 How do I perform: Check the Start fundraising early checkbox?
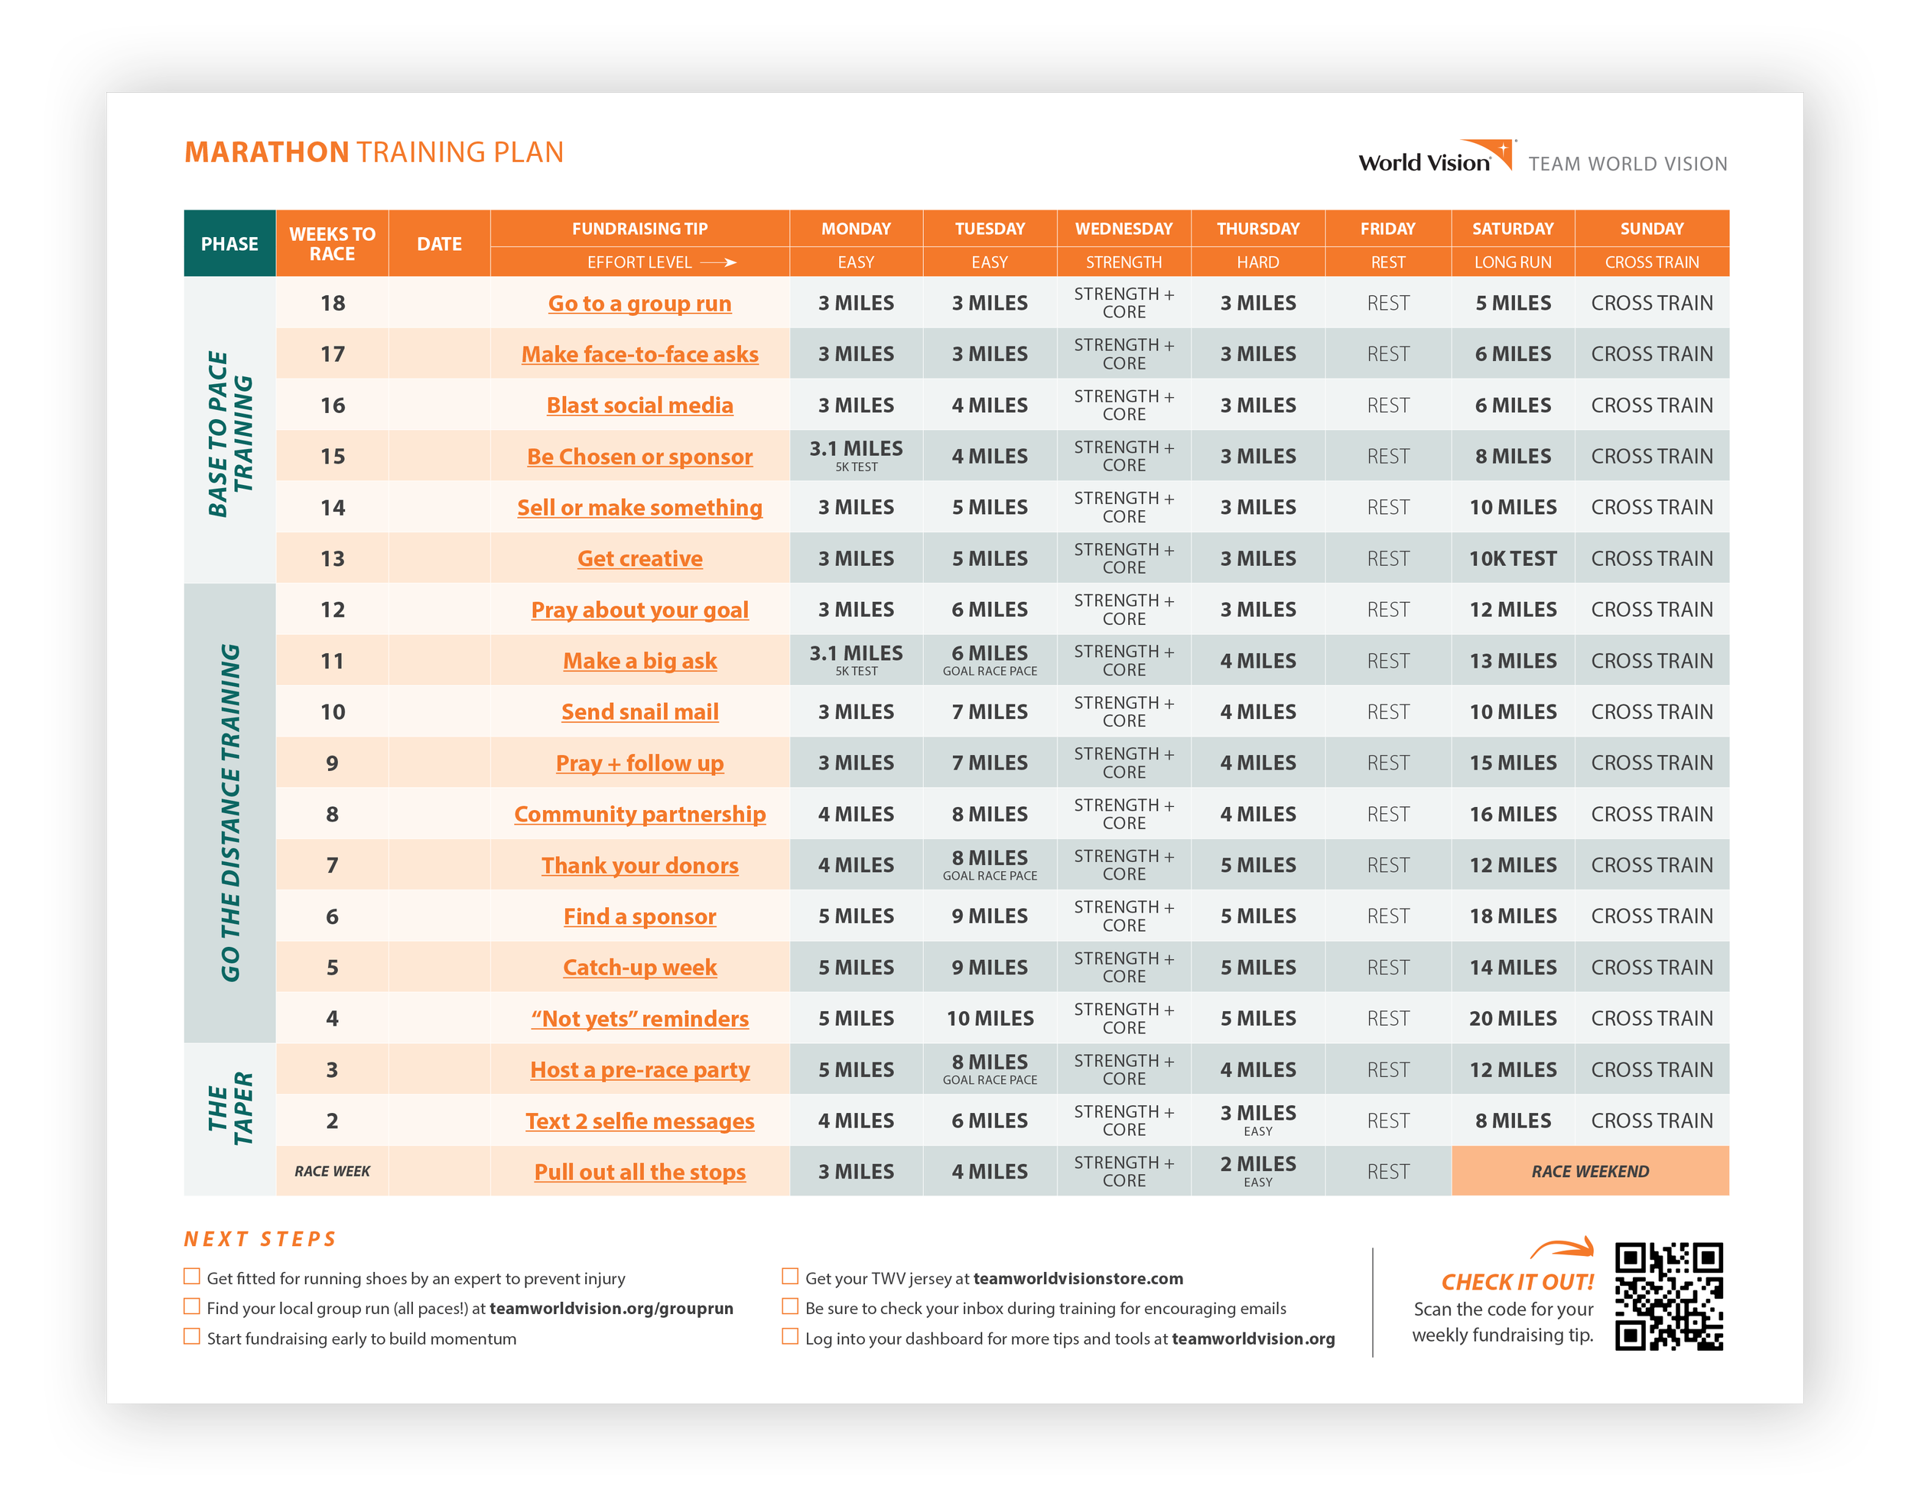(x=192, y=1337)
